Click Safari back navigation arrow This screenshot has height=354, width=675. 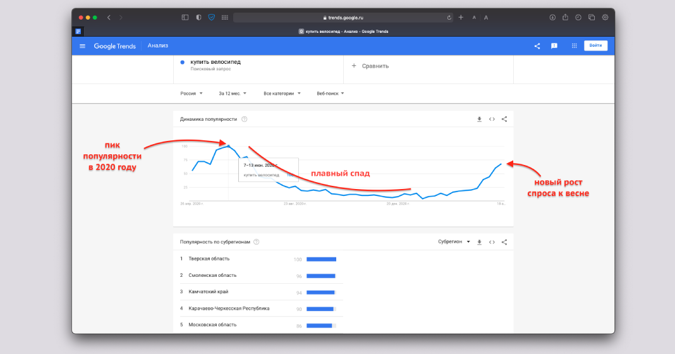109,18
